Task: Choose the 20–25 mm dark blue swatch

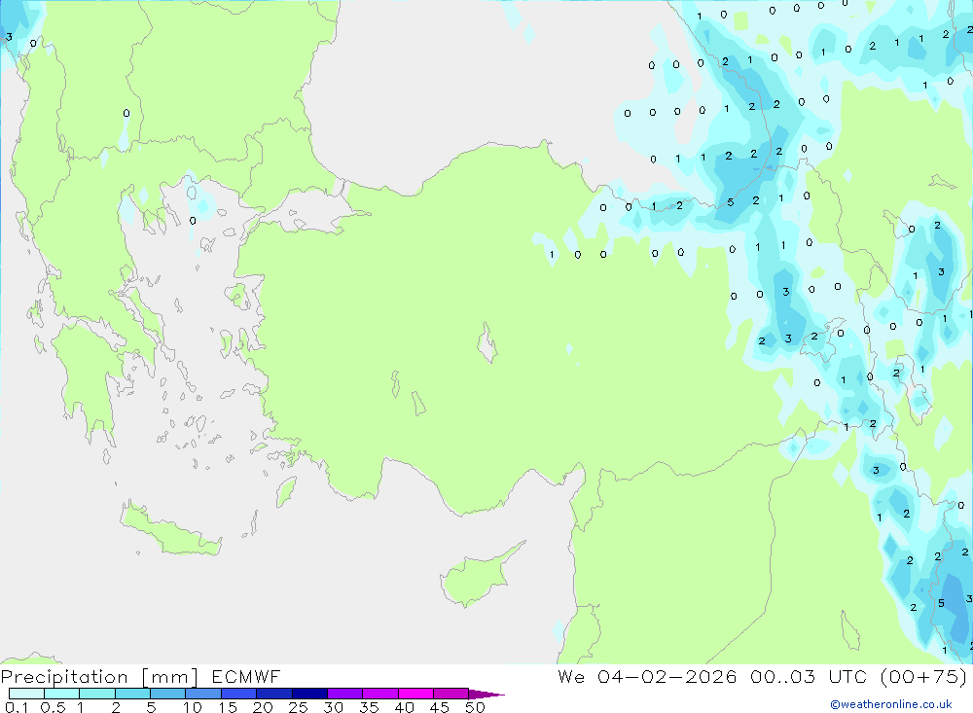Action: click(x=274, y=694)
